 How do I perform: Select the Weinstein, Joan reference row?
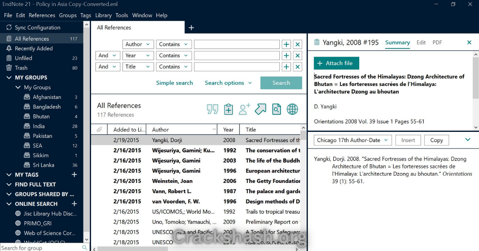(x=196, y=181)
